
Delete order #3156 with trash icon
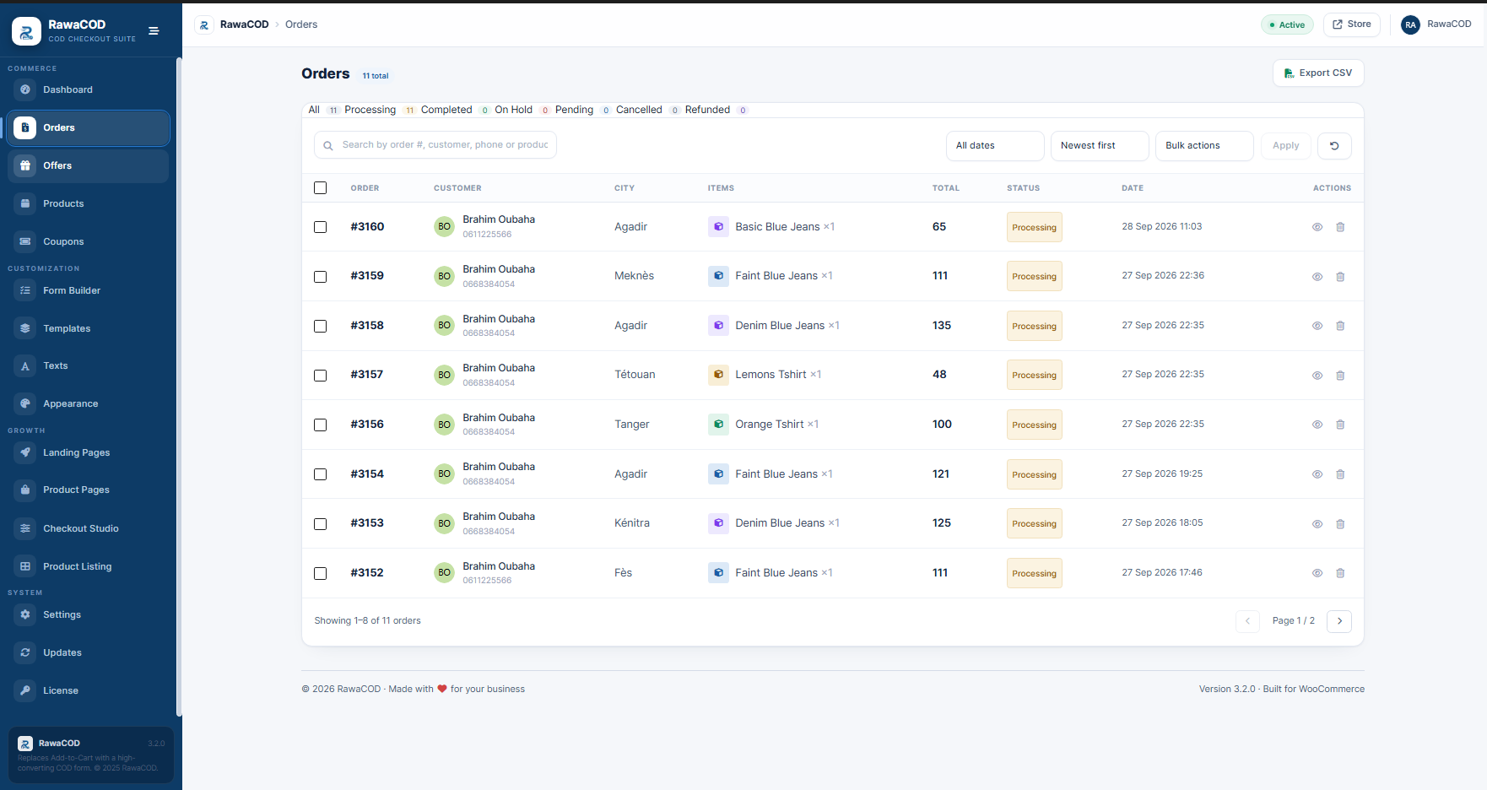click(1340, 425)
